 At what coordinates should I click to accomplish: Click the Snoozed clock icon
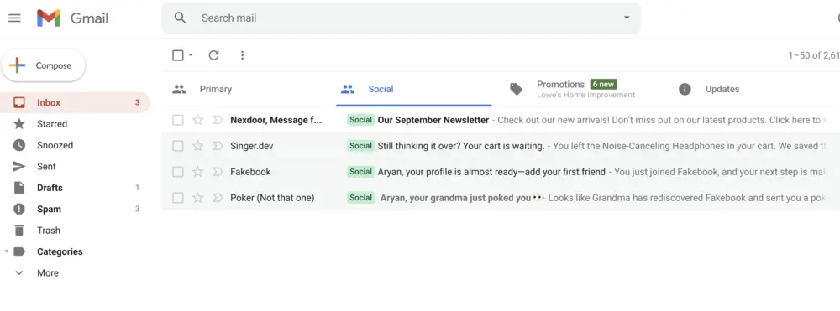coord(19,145)
